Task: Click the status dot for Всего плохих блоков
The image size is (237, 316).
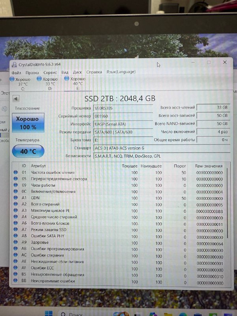Action: tap(15, 223)
